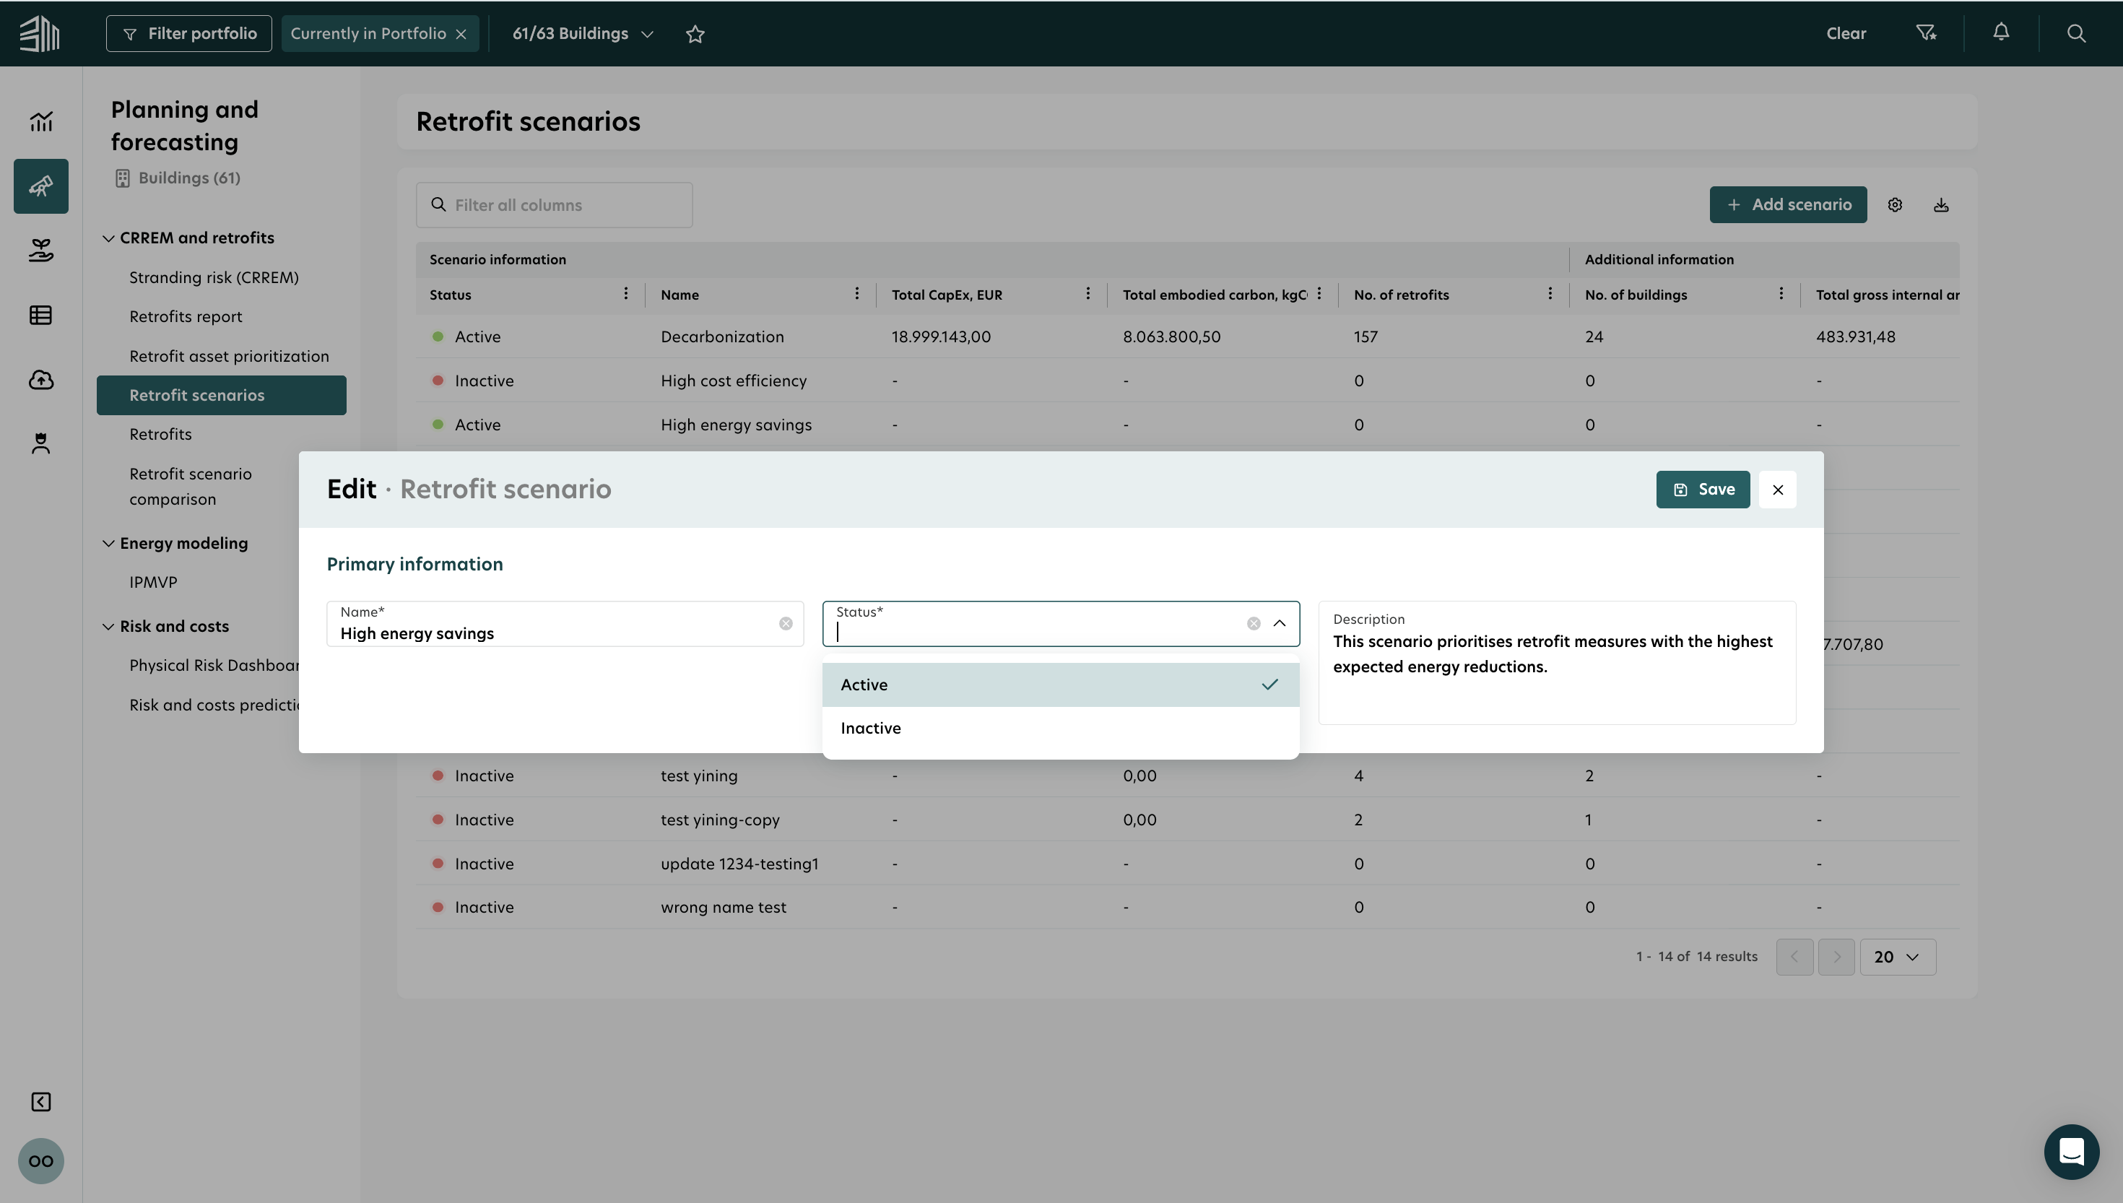Click the notifications bell icon
Viewport: 2123px width, 1203px height.
(x=2001, y=32)
